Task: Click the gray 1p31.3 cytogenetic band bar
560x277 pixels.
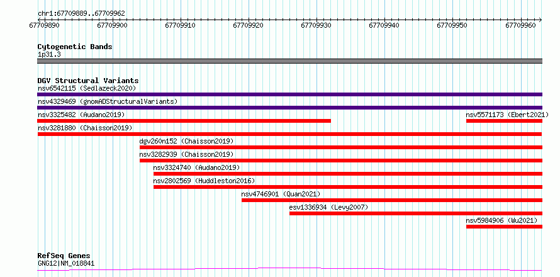Action: click(289, 61)
